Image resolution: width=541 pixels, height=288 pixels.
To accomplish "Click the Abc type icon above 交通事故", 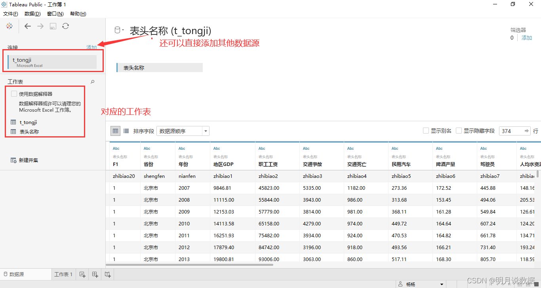I will [306, 149].
